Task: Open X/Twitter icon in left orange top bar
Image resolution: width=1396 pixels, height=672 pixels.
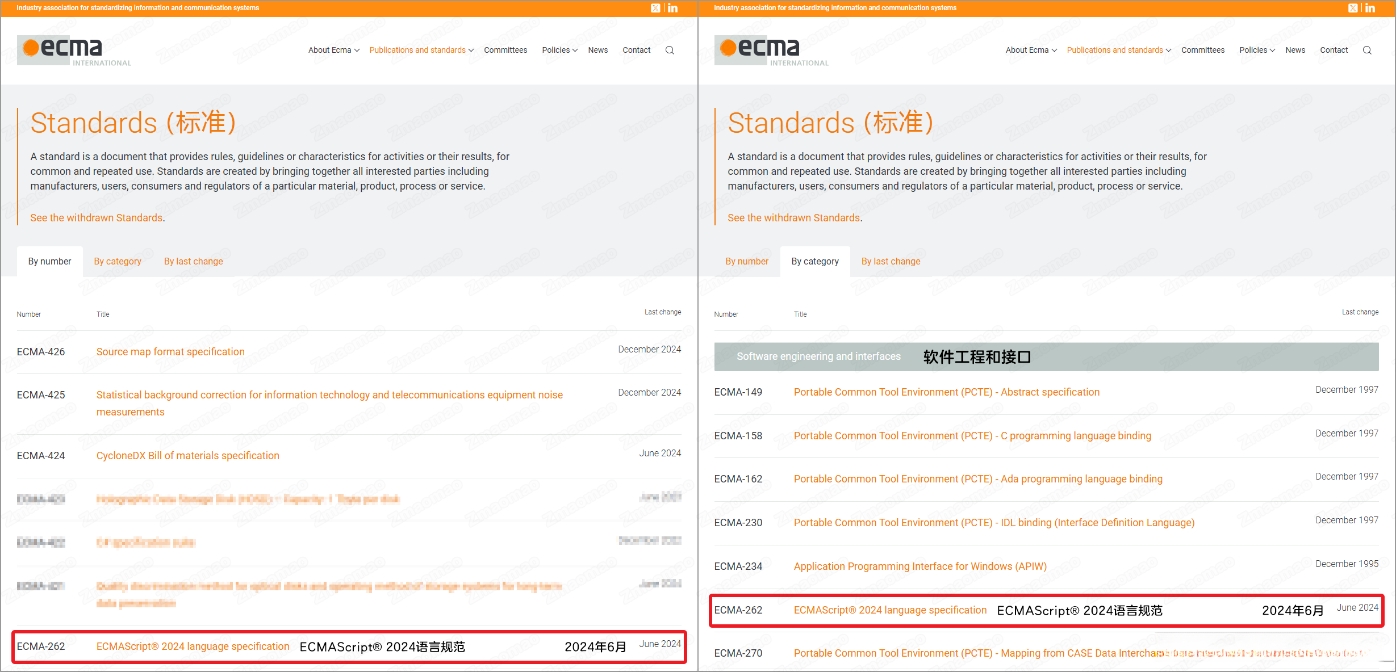Action: point(655,8)
